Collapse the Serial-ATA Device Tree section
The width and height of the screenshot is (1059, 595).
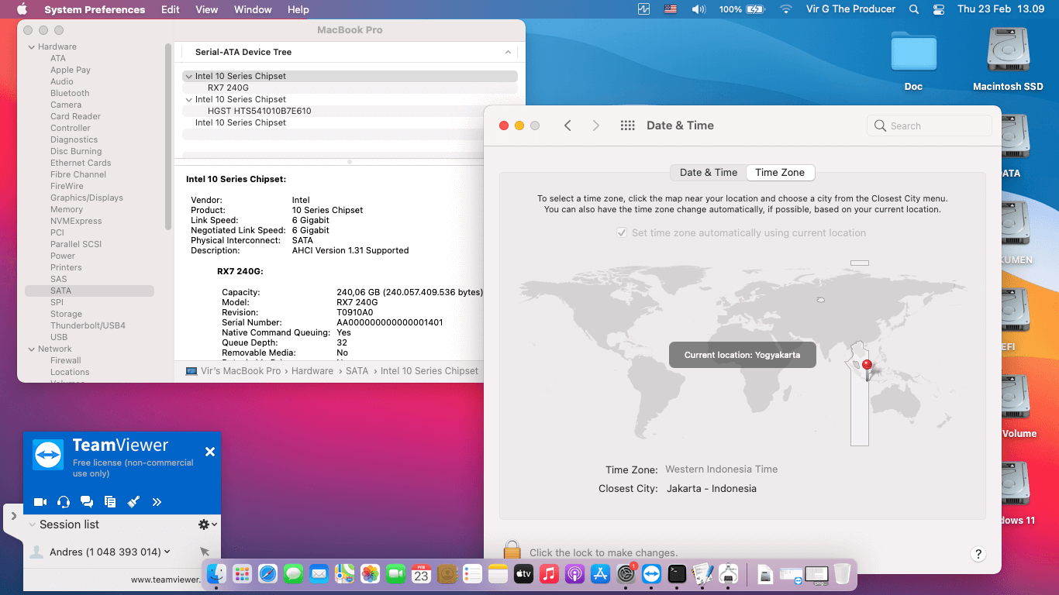tap(508, 52)
